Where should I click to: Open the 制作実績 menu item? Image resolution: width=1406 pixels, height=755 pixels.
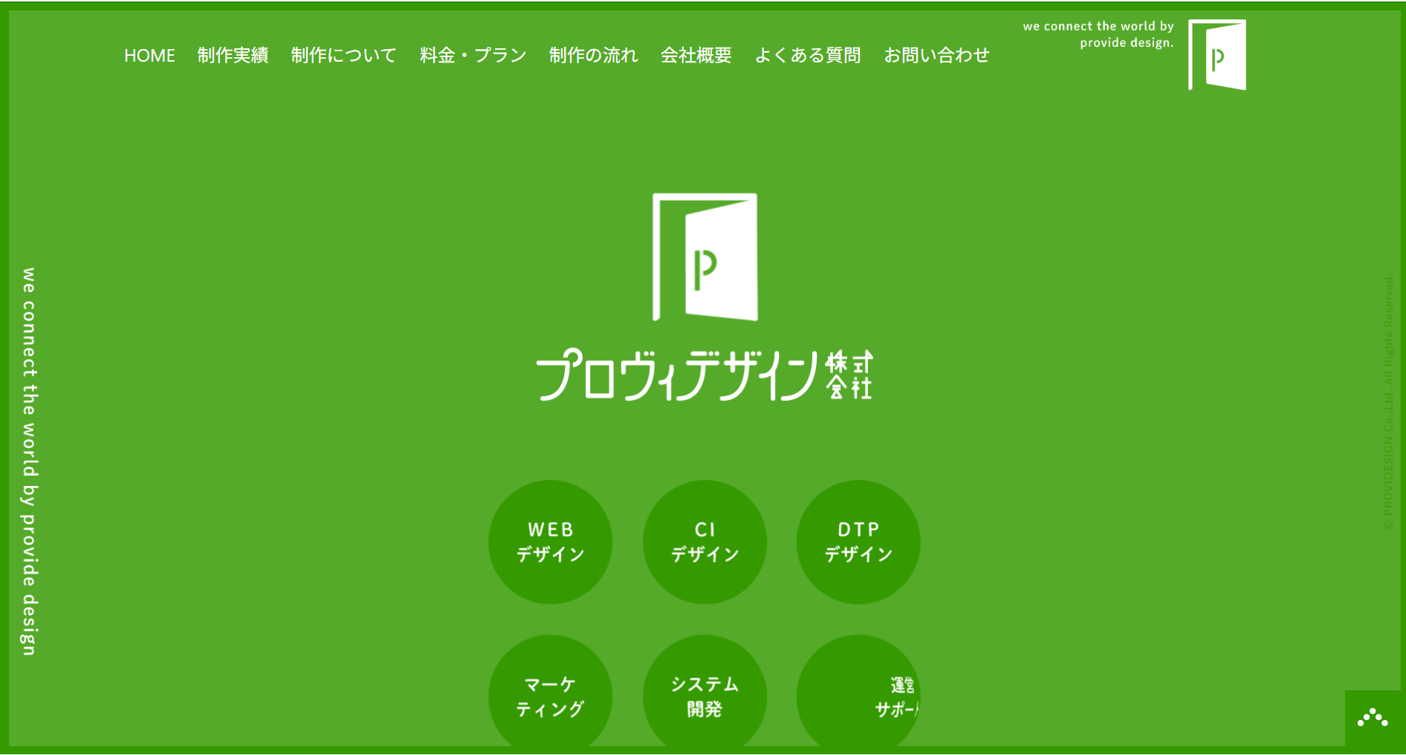(233, 55)
